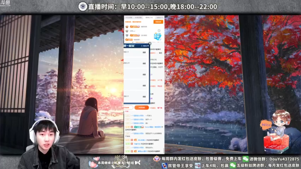Click the Nice speech bubble sticker
The height and width of the screenshot is (169, 301).
(266, 125)
